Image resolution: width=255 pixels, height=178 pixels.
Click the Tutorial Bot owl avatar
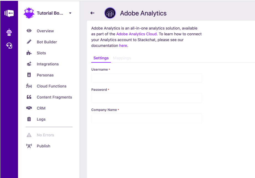coord(29,13)
